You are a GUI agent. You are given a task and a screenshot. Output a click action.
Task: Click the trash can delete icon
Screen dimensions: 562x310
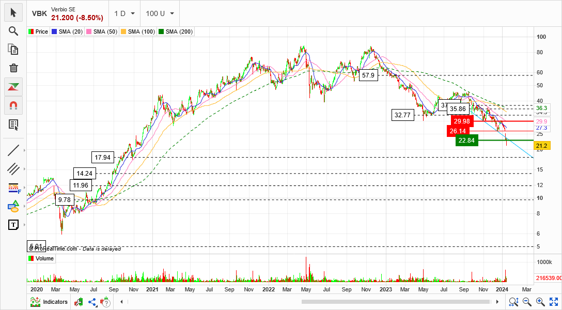[13, 68]
